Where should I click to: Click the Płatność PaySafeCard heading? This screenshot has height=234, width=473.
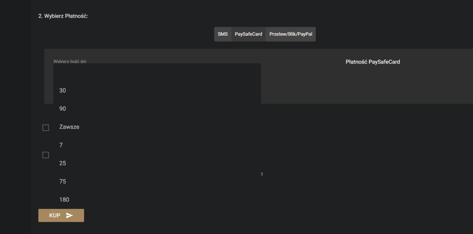click(373, 62)
